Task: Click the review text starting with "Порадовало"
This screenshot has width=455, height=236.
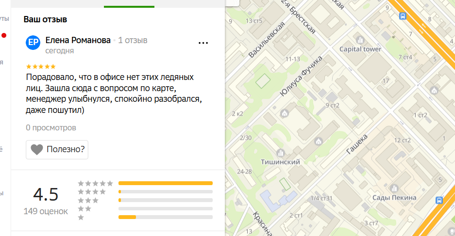Action: click(x=114, y=94)
